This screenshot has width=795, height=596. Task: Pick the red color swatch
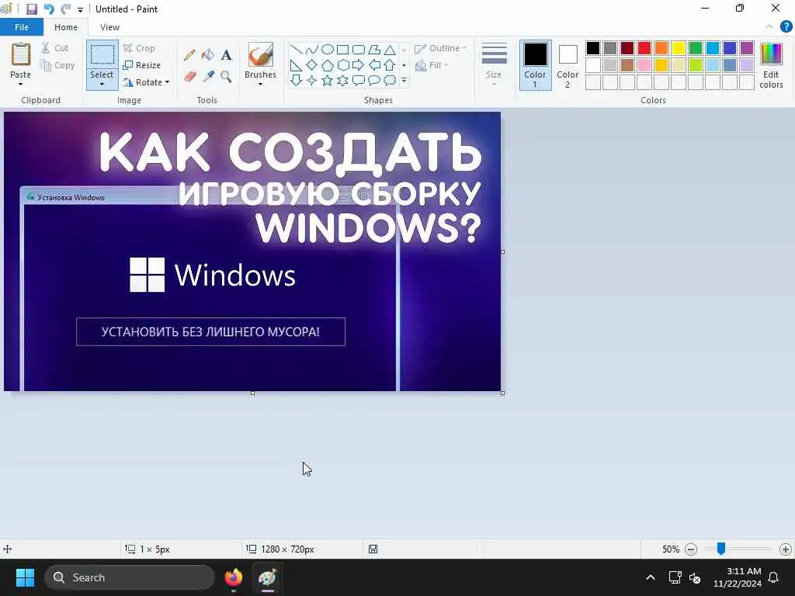coord(644,48)
